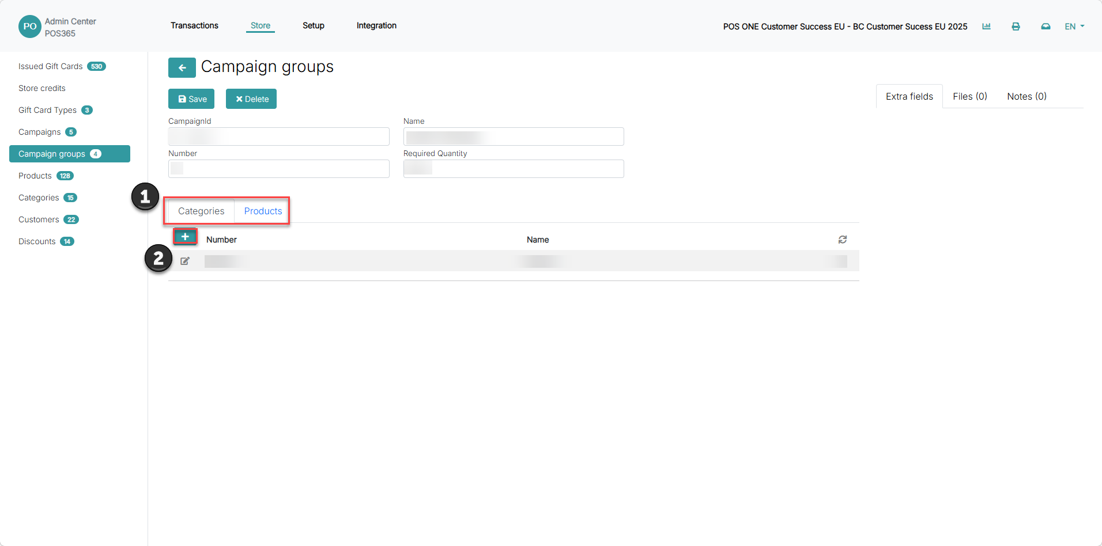Click the edit pencil icon in row
Screen dimensions: 1102x546
click(185, 261)
